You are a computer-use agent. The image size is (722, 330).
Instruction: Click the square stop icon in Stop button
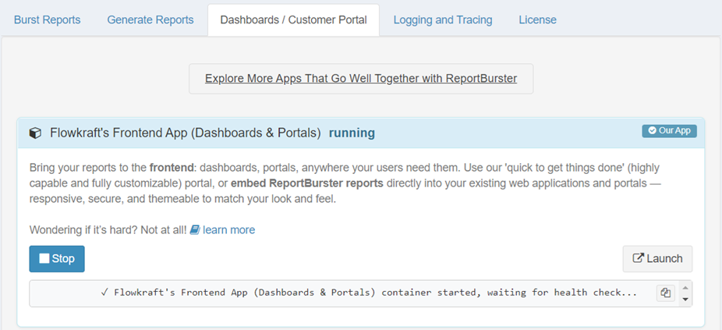(x=44, y=259)
